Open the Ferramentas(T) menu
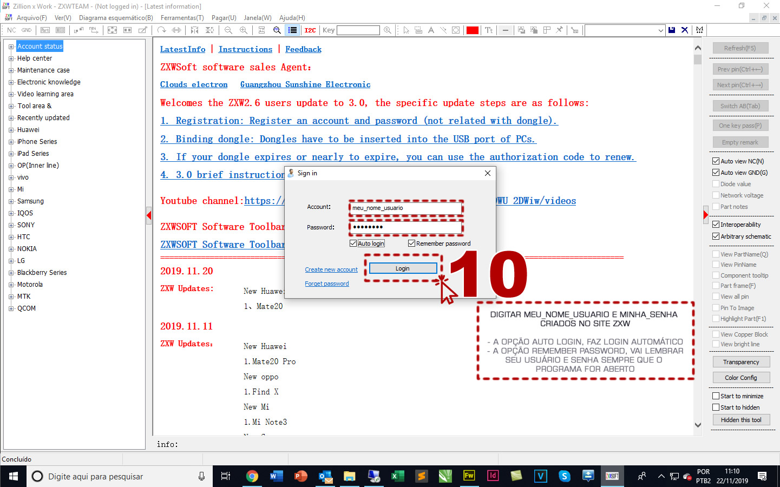 182,18
